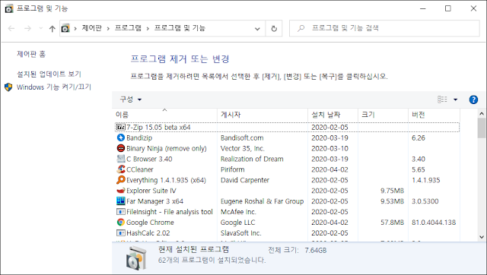
Task: Open the recent locations dropdown
Action: [40, 29]
